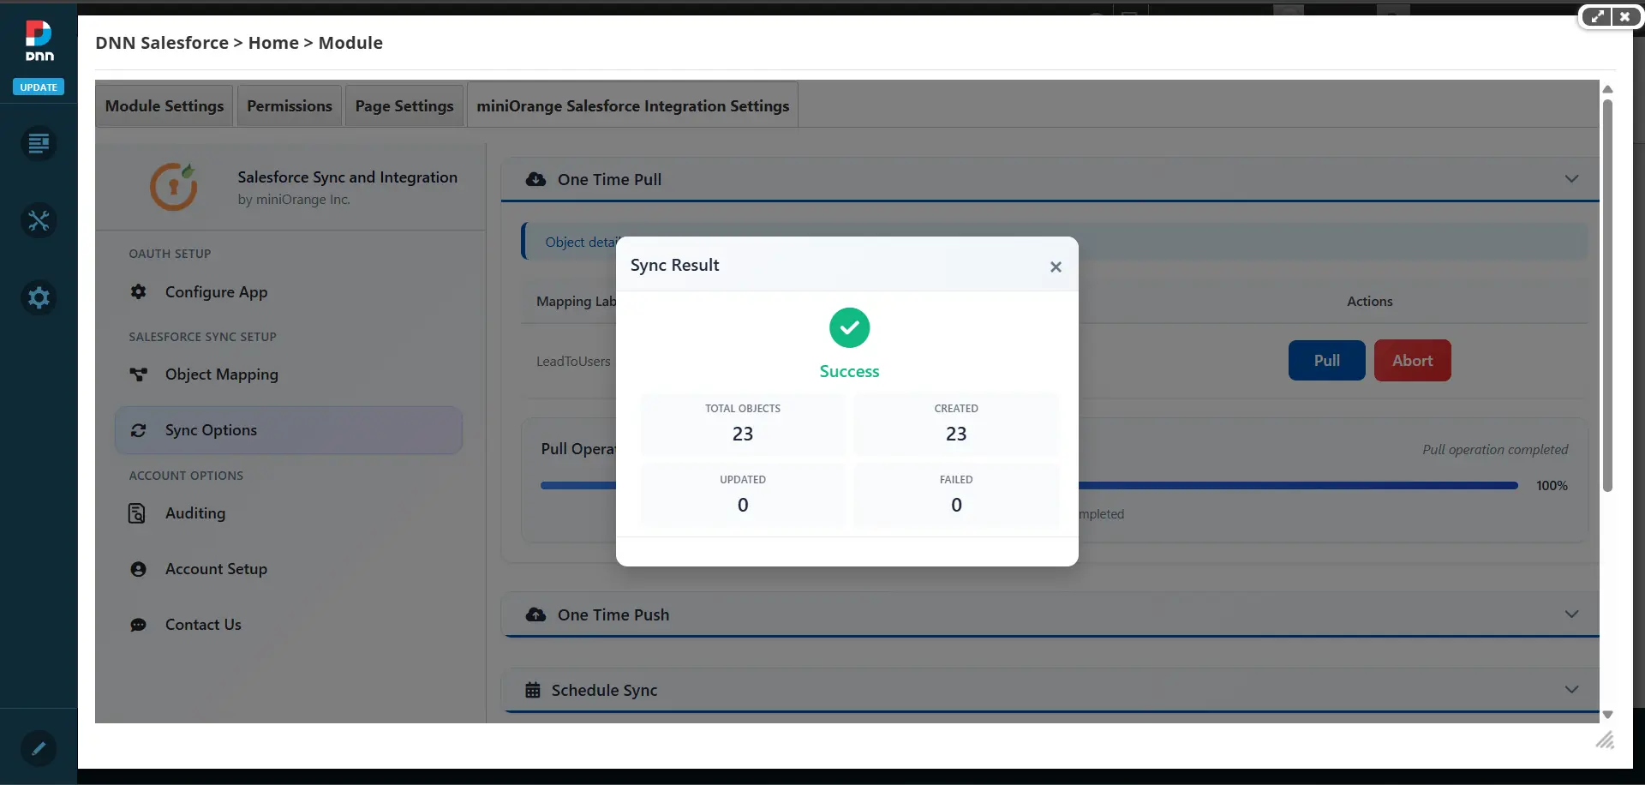Switch to Module Settings tab
The image size is (1645, 785).
tap(164, 105)
